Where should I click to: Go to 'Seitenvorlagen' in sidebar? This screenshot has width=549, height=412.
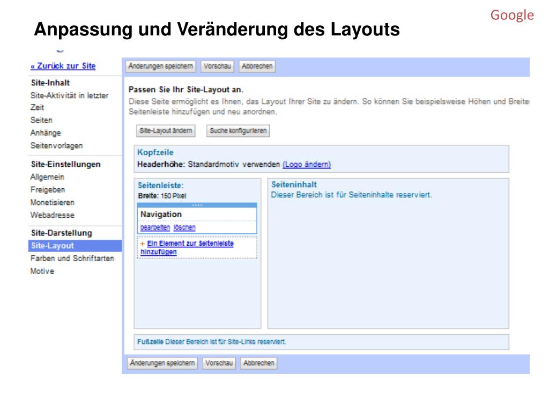coord(57,146)
